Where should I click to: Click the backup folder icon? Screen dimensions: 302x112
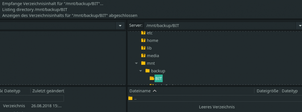(147, 71)
